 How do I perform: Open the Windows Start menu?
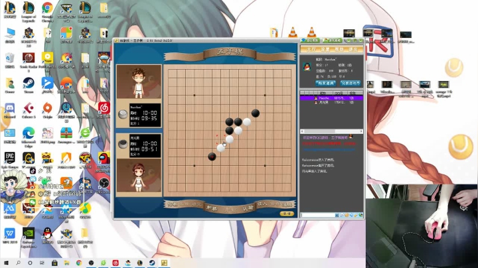tap(6, 263)
